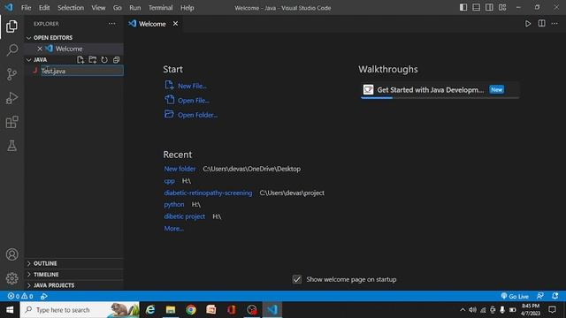
Task: Open the Selection menu
Action: pyautogui.click(x=71, y=8)
